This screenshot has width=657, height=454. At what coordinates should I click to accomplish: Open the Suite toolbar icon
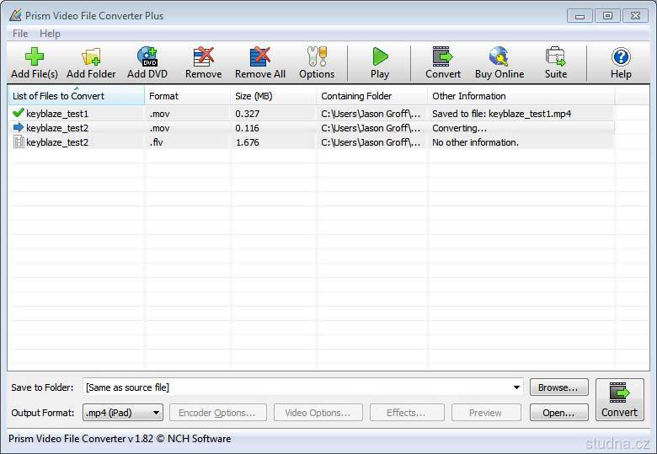tap(555, 63)
